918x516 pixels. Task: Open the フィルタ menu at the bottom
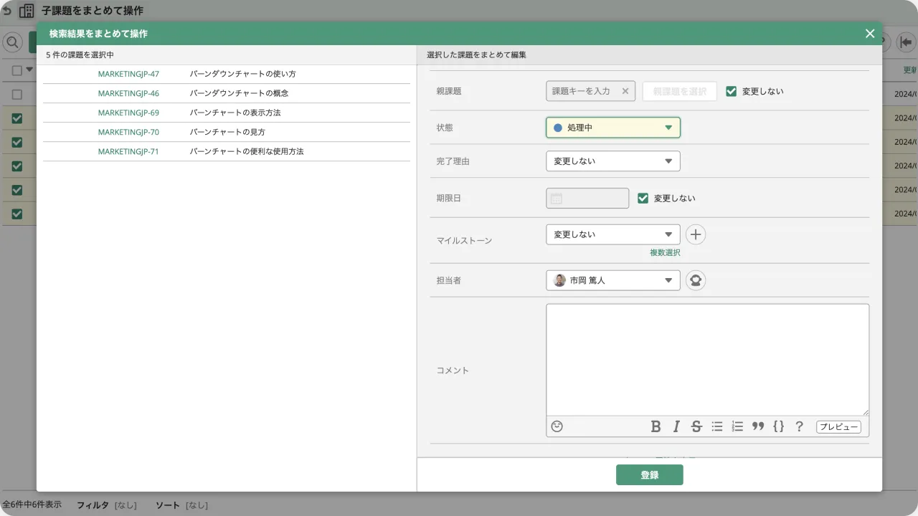94,505
